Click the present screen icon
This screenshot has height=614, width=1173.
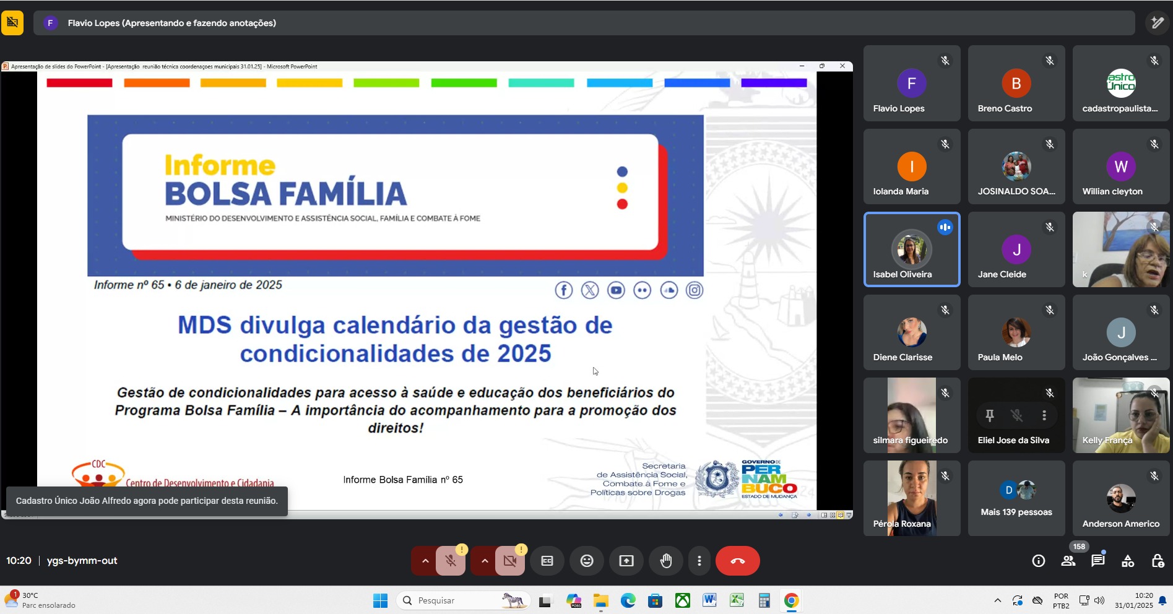click(626, 561)
